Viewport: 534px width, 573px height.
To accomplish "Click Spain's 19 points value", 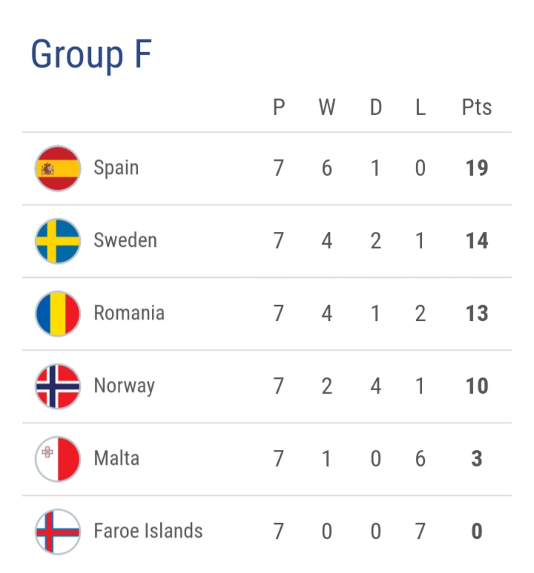I will 477,169.
